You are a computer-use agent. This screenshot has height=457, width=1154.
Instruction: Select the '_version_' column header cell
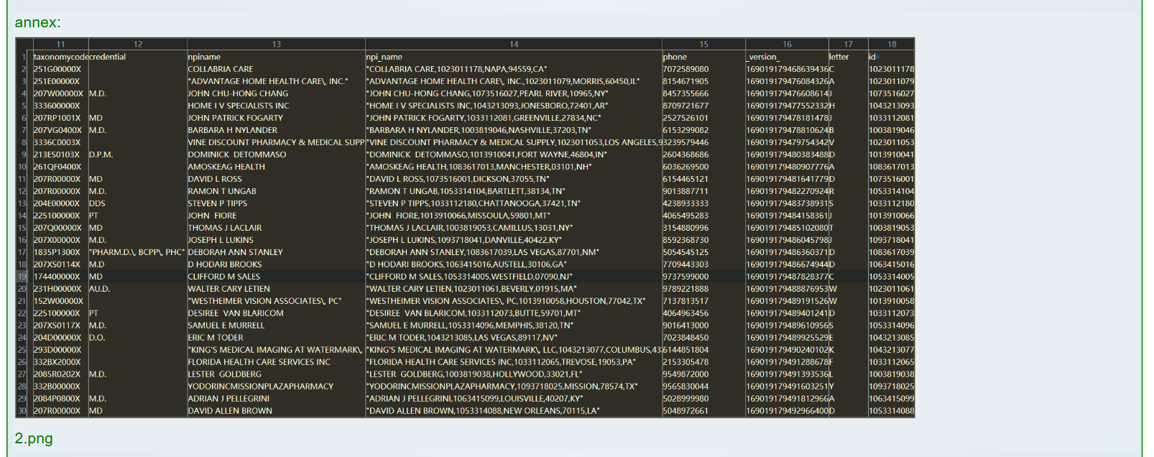tap(787, 57)
